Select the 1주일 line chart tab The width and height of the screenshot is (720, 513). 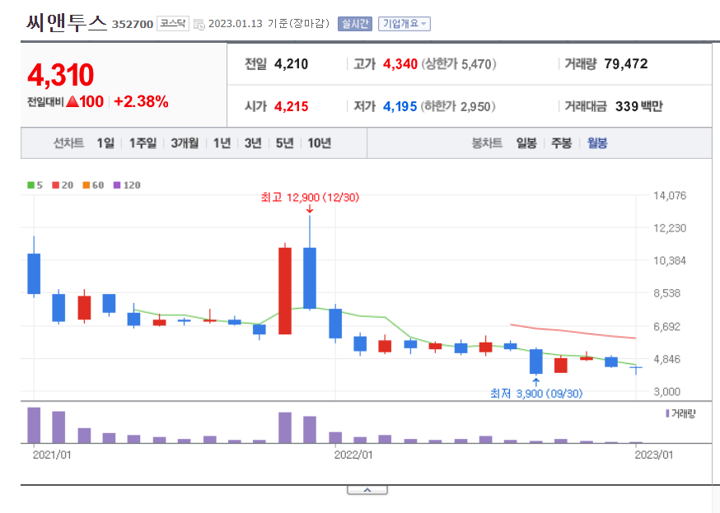click(143, 143)
